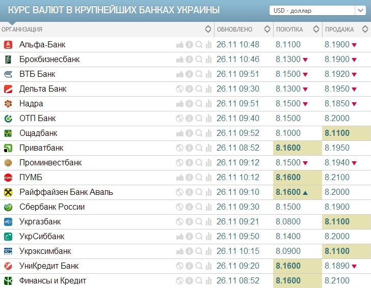
Task: Sort by Покупка column arrows
Action: pyautogui.click(x=316, y=29)
